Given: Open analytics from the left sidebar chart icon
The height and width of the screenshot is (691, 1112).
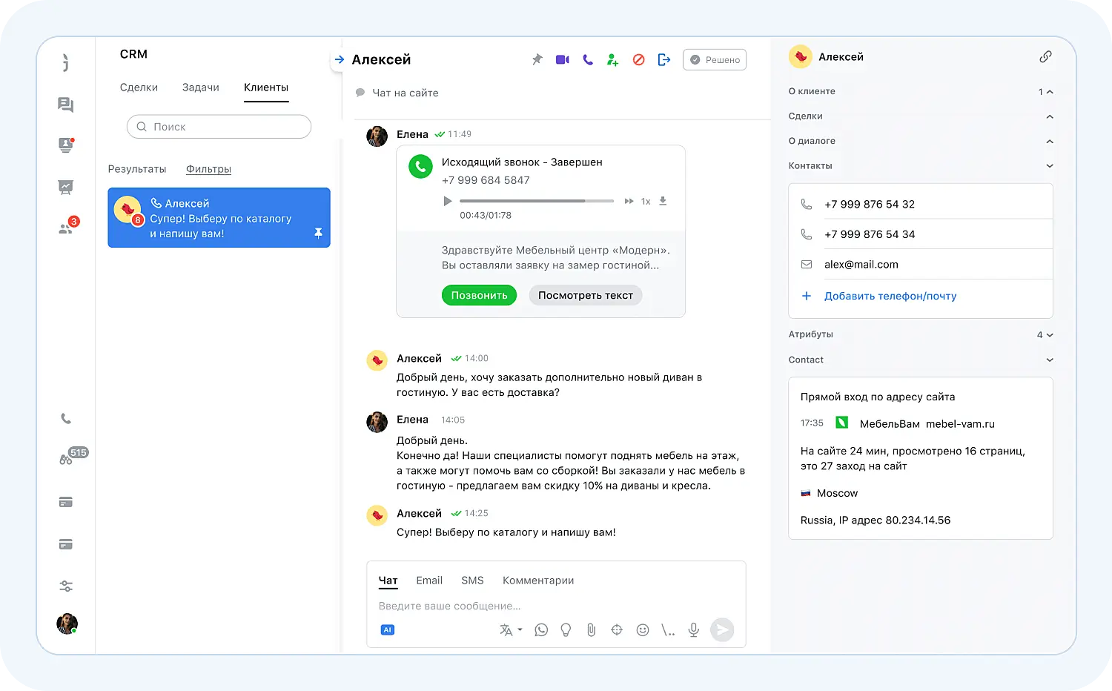Looking at the screenshot, I should [x=65, y=187].
